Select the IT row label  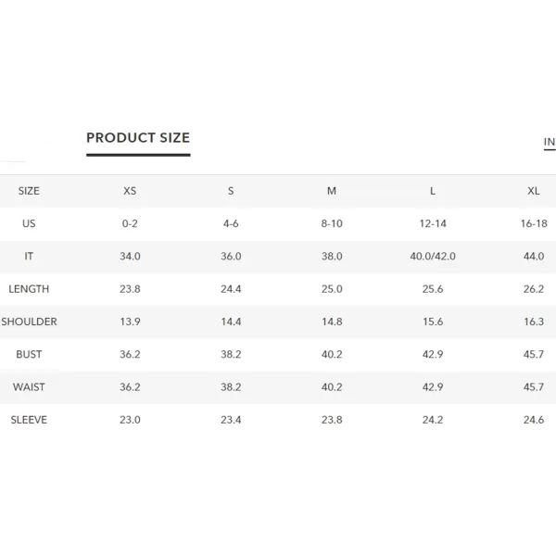[x=29, y=257]
